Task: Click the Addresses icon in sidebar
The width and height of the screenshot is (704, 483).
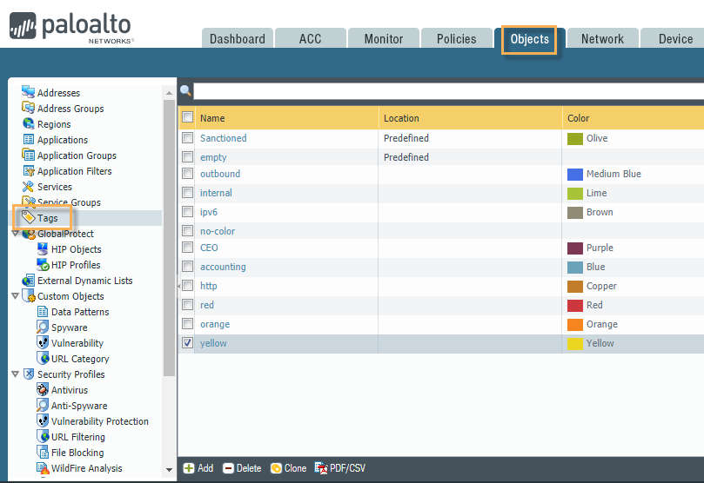Action: (x=29, y=92)
